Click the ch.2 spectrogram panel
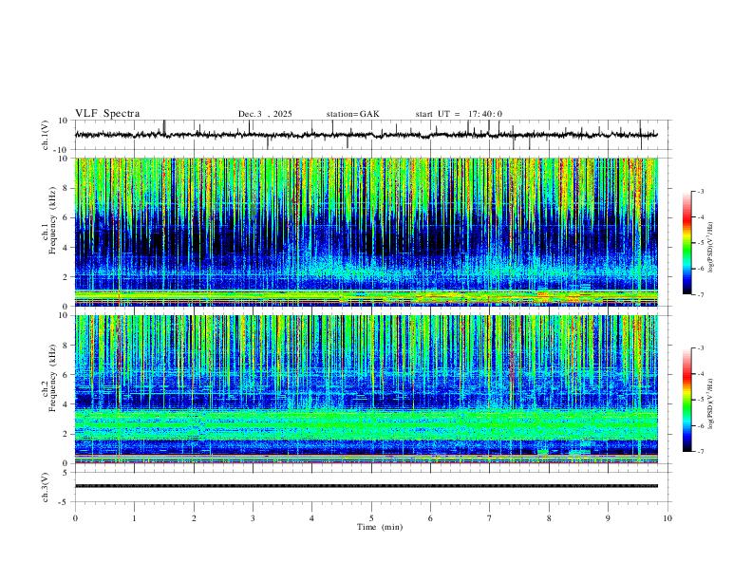The height and width of the screenshot is (581, 752). click(366, 389)
